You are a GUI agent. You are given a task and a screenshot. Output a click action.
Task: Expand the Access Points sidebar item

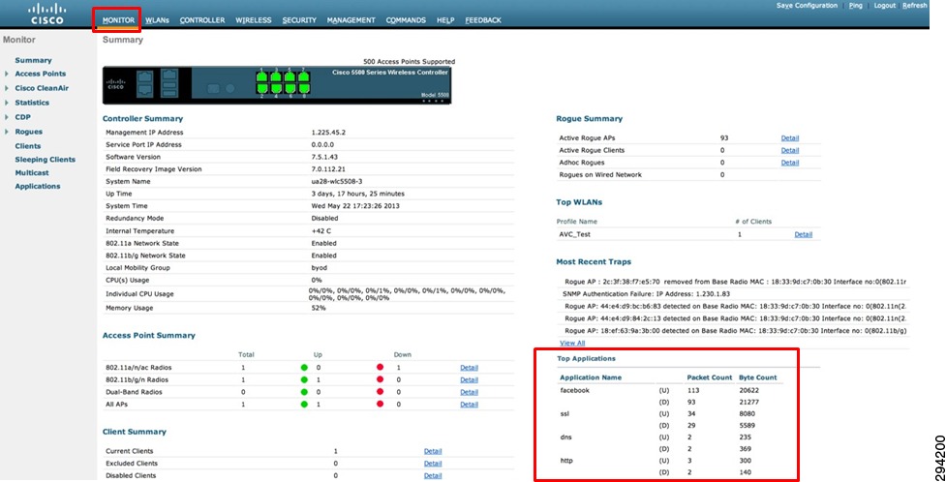coord(7,74)
